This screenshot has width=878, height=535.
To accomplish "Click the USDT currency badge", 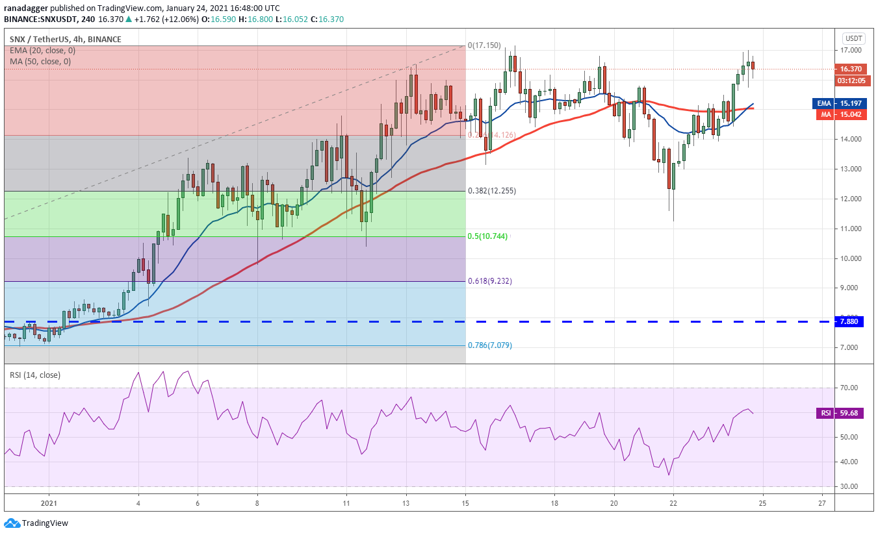I will click(x=853, y=38).
